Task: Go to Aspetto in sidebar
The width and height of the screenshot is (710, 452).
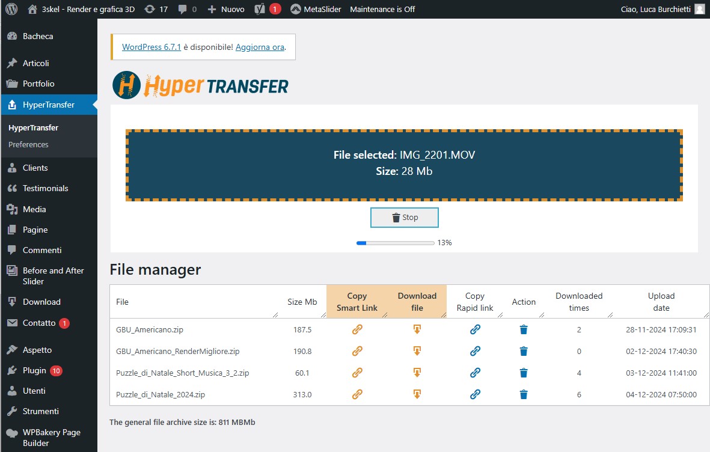Action: (49, 350)
